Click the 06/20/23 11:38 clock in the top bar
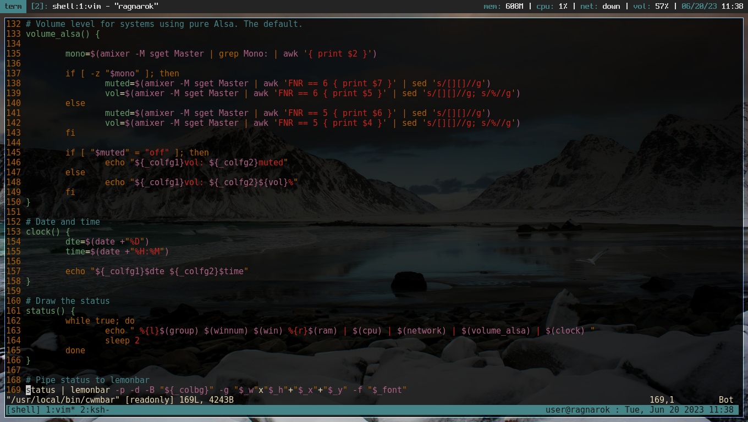This screenshot has width=748, height=422. click(x=712, y=7)
